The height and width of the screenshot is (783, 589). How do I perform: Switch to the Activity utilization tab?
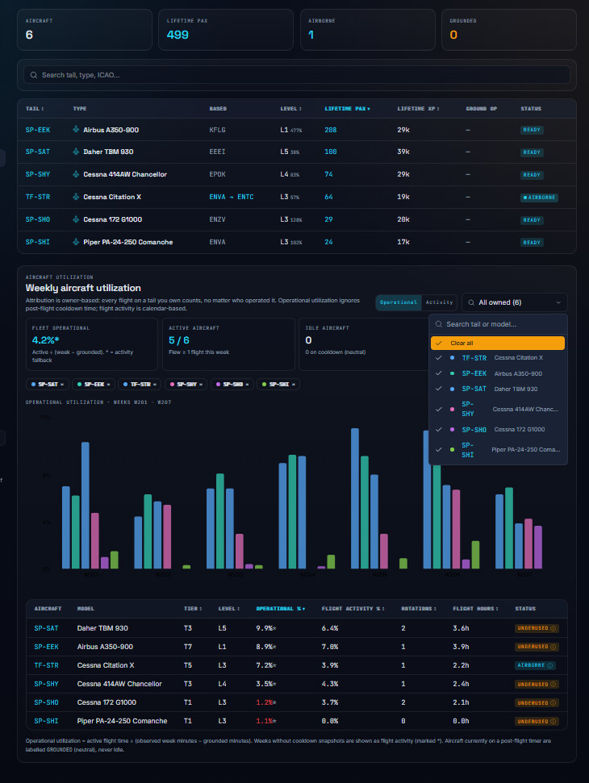(439, 302)
